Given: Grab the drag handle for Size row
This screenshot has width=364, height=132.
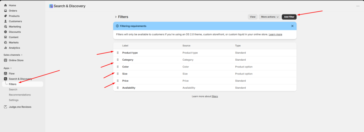Looking at the screenshot, I should pos(118,74).
